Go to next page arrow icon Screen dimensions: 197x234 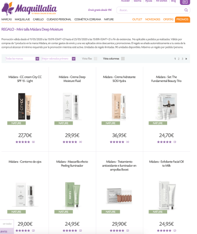click(x=186, y=59)
